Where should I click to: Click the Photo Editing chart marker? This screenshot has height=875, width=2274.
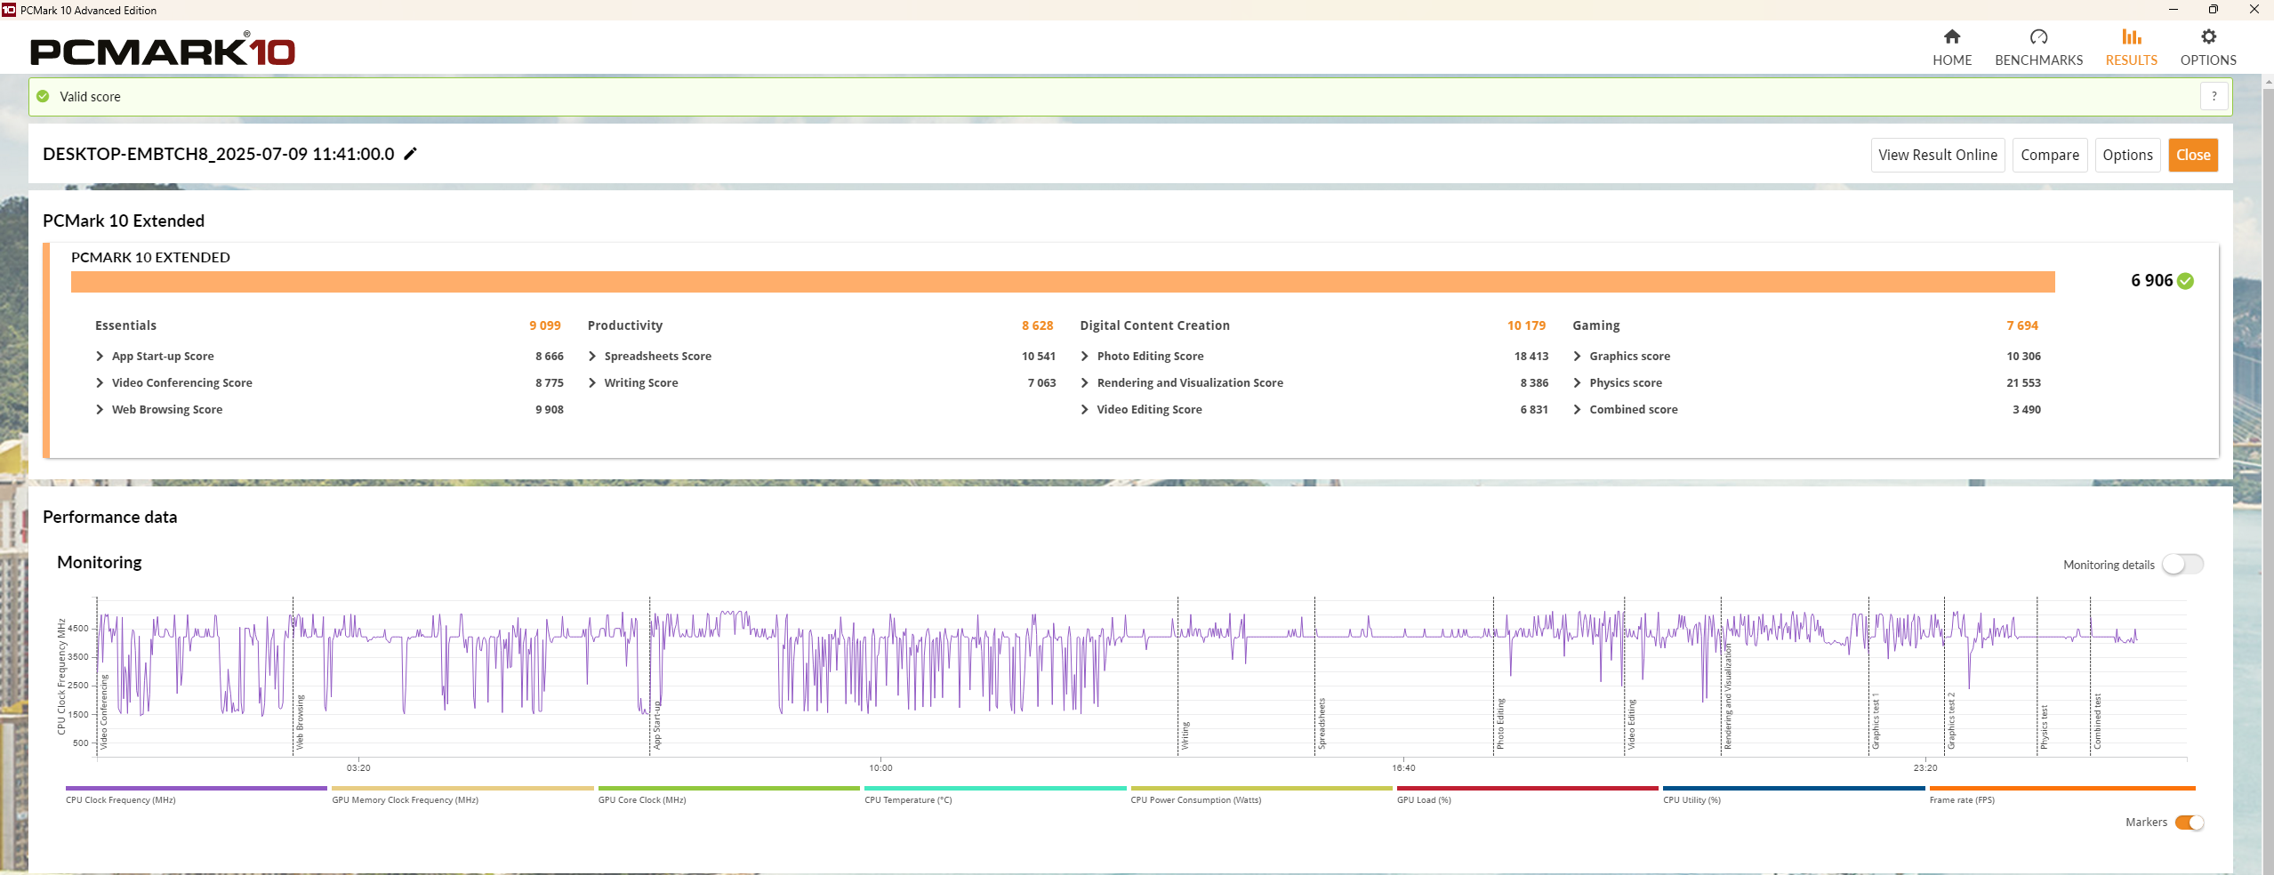[1500, 724]
